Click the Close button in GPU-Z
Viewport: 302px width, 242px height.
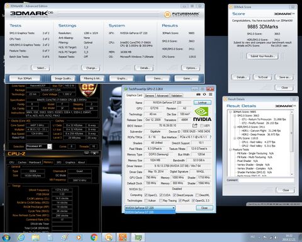[x=204, y=208]
